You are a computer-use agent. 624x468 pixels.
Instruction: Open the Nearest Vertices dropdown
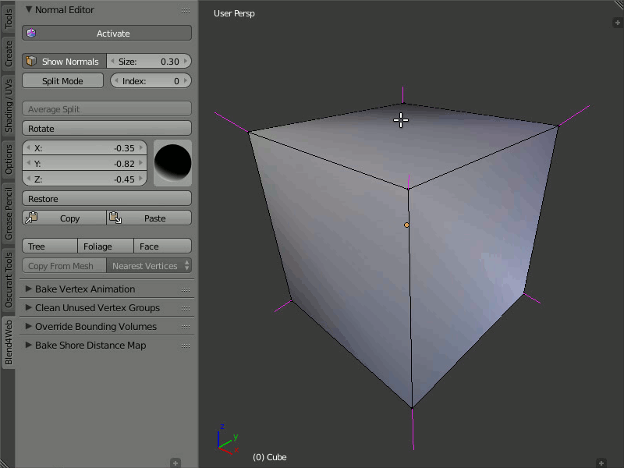coord(149,266)
